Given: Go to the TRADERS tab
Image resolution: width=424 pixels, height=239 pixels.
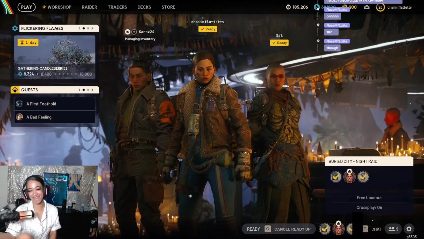Looking at the screenshot, I should tap(117, 7).
